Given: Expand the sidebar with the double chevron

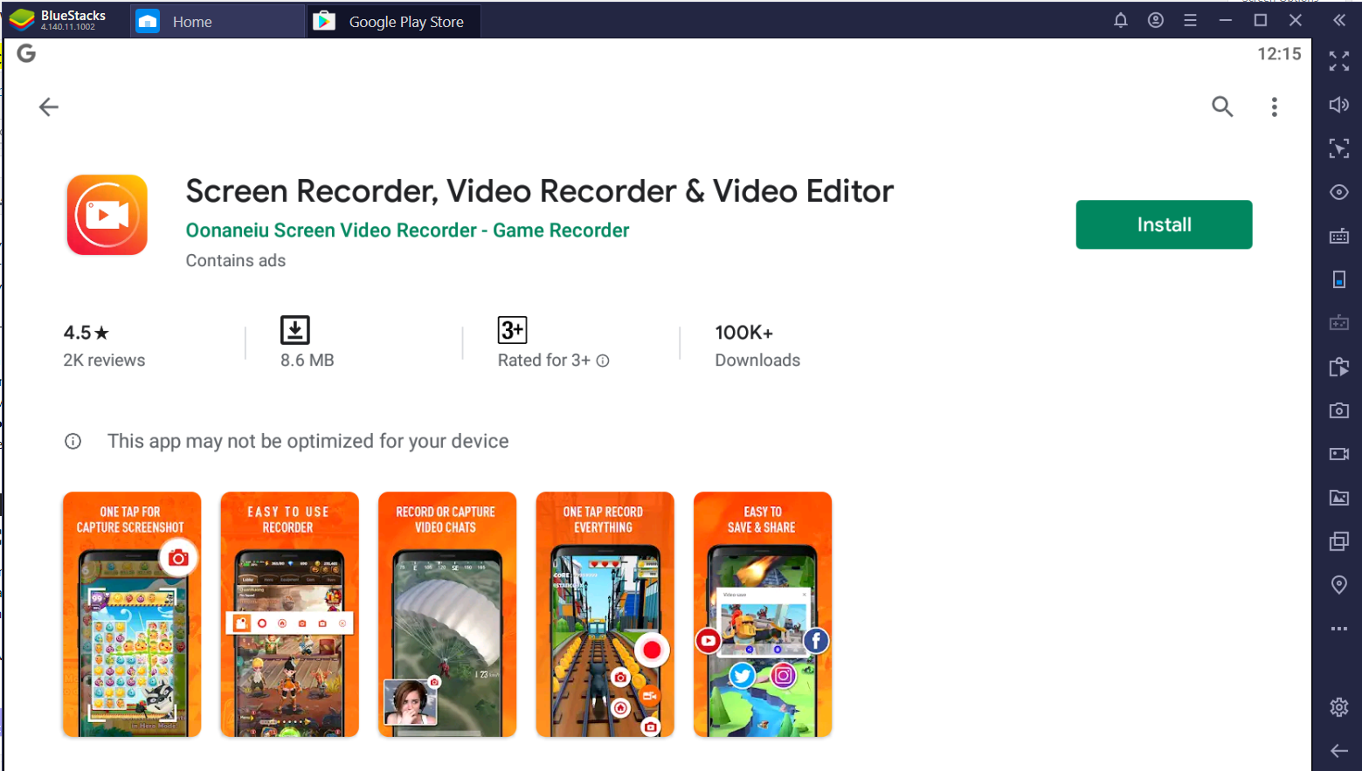Looking at the screenshot, I should point(1338,19).
